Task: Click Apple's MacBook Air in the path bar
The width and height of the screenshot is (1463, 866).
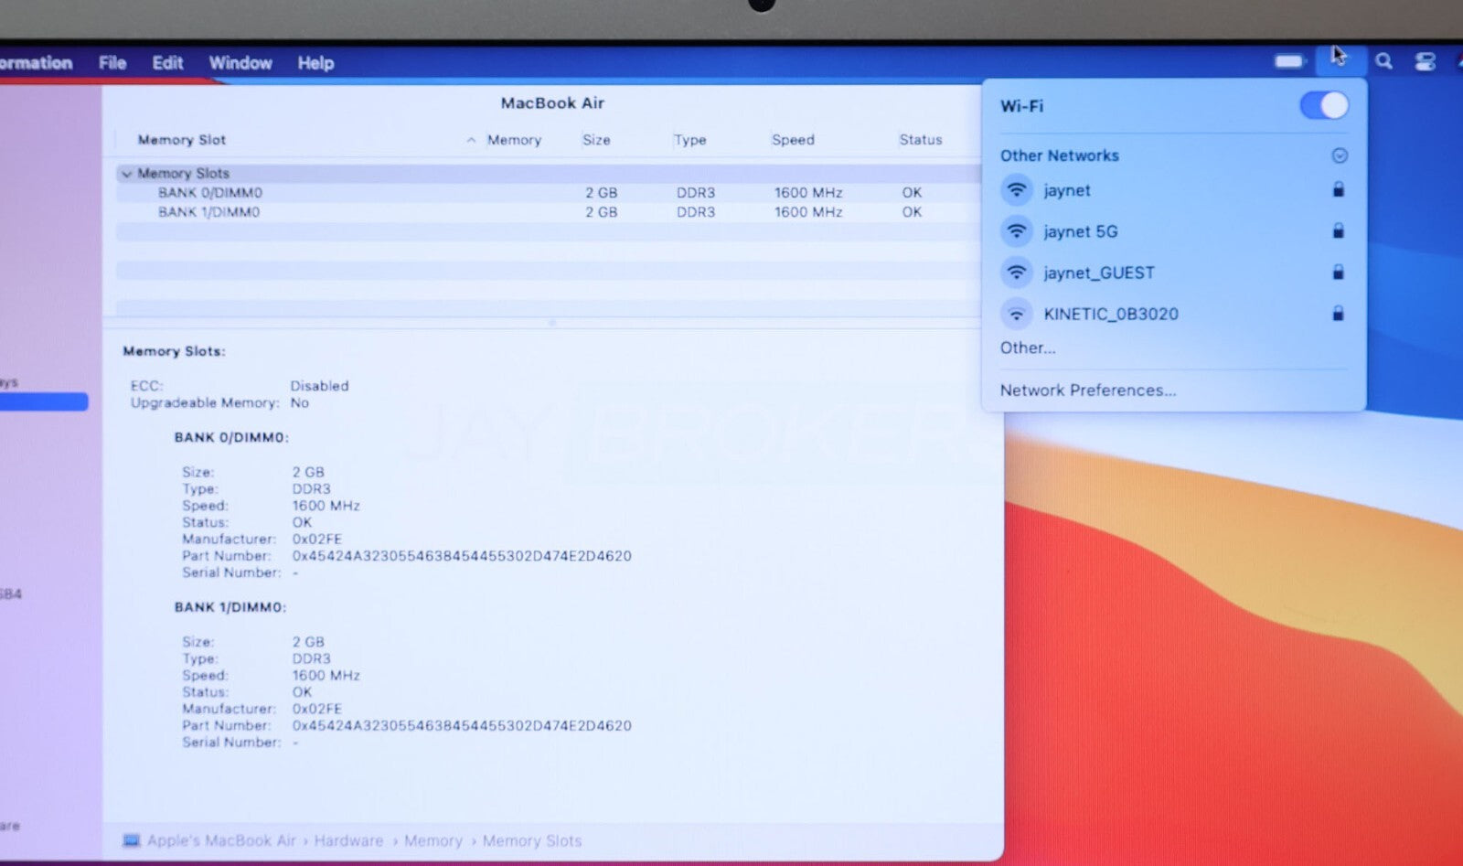Action: 221,840
